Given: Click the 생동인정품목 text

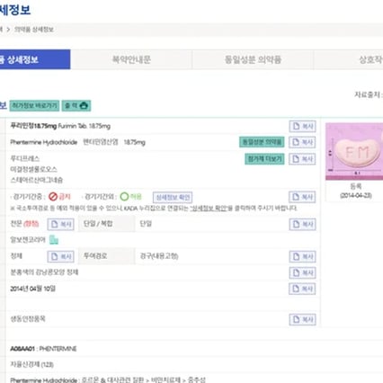Looking at the screenshot, I should (28, 319).
